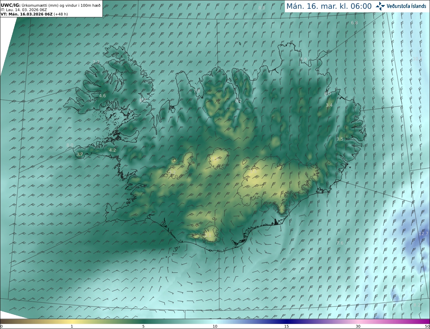This screenshot has height=329, width=430.
Task: Click the UWC/IG map title line
Action: tap(51, 5)
